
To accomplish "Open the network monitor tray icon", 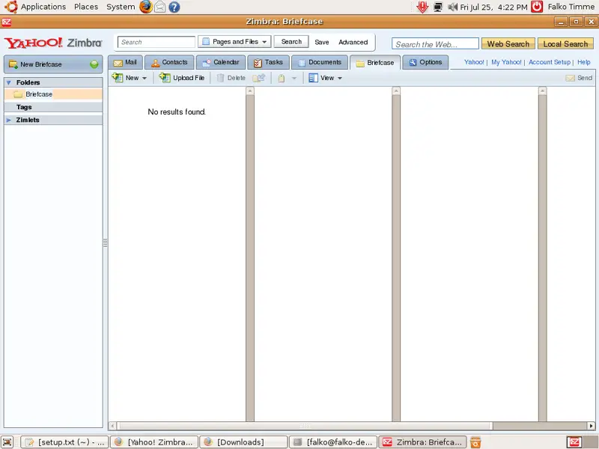I will (438, 7).
